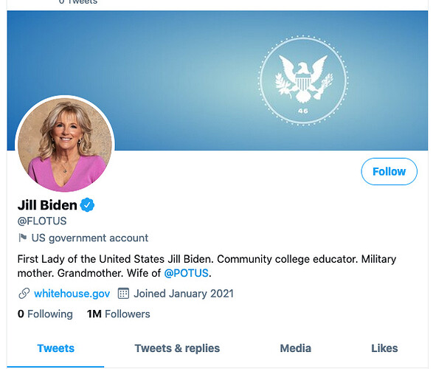Viewport: 447px width, 369px height.
Task: Click the presidential eagle seal in the banner
Action: [x=303, y=78]
